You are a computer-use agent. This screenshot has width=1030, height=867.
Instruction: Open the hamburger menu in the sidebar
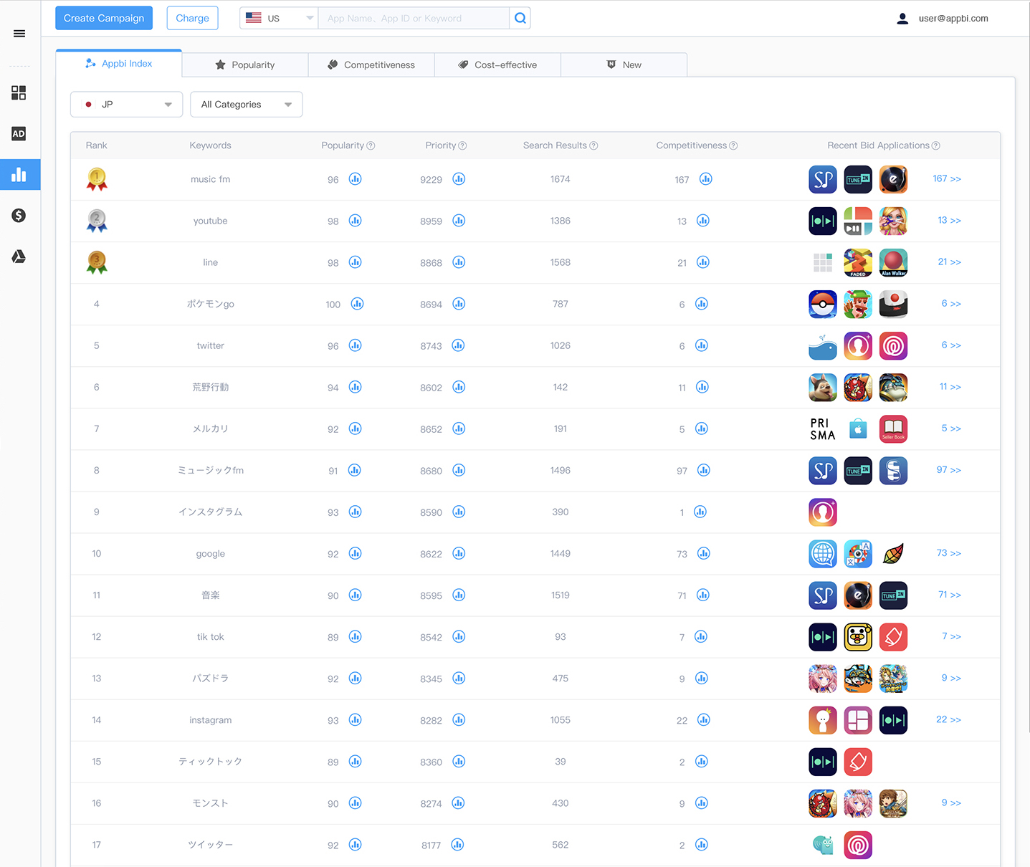click(x=19, y=34)
